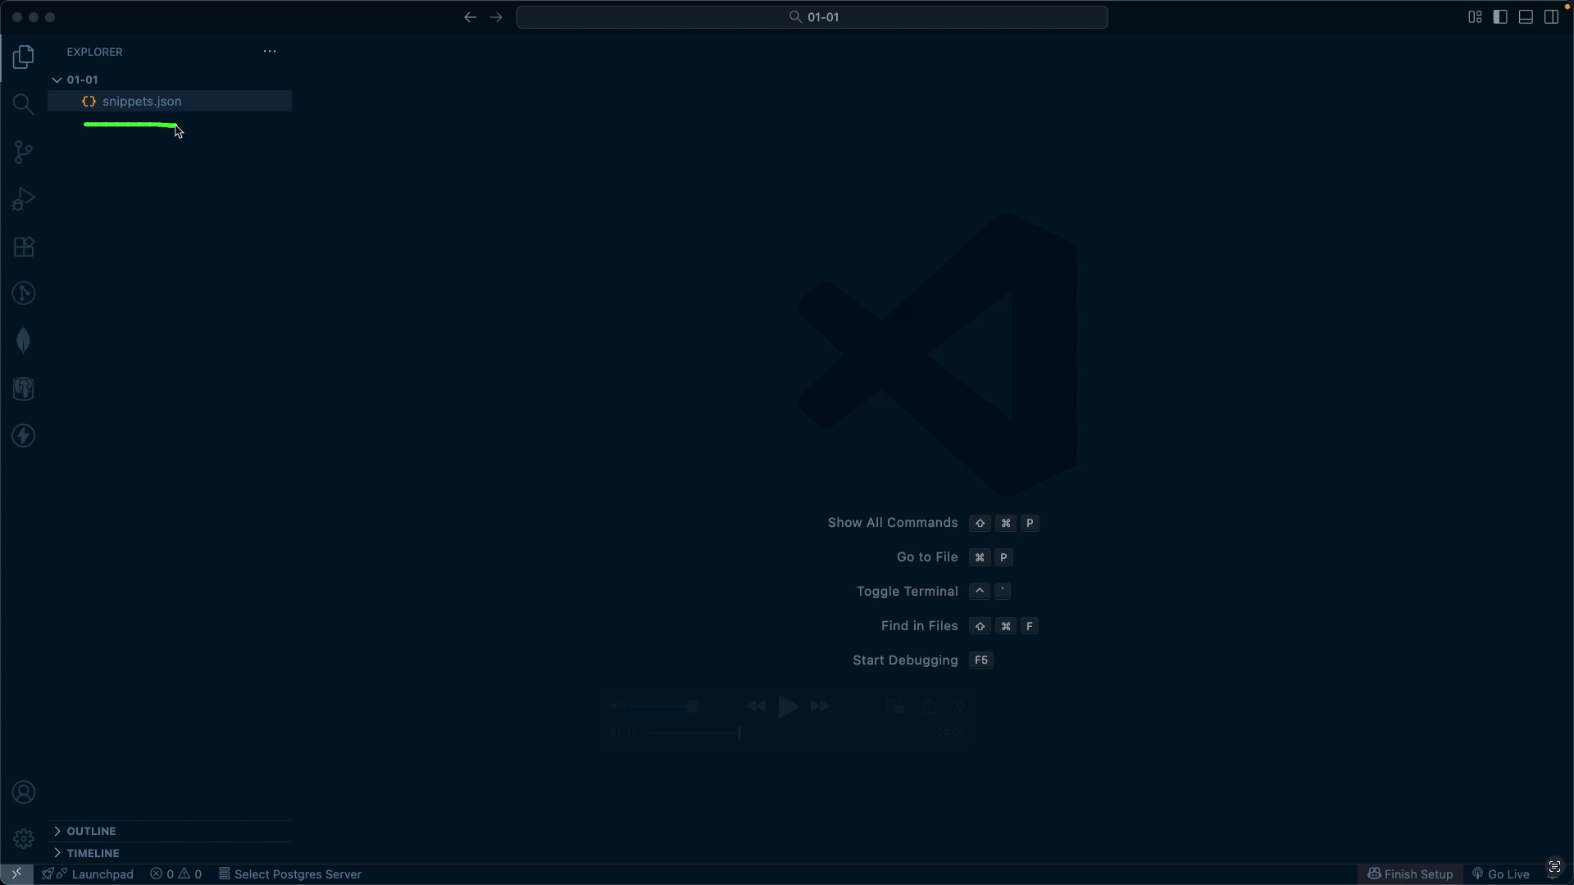The image size is (1574, 885).
Task: Open PostgreSQL elephant icon panel
Action: (24, 388)
